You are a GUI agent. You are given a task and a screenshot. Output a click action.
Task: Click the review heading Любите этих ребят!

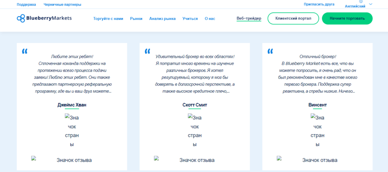pos(72,56)
